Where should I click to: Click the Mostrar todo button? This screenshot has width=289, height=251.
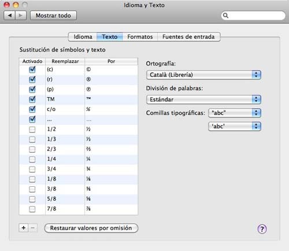click(x=53, y=16)
